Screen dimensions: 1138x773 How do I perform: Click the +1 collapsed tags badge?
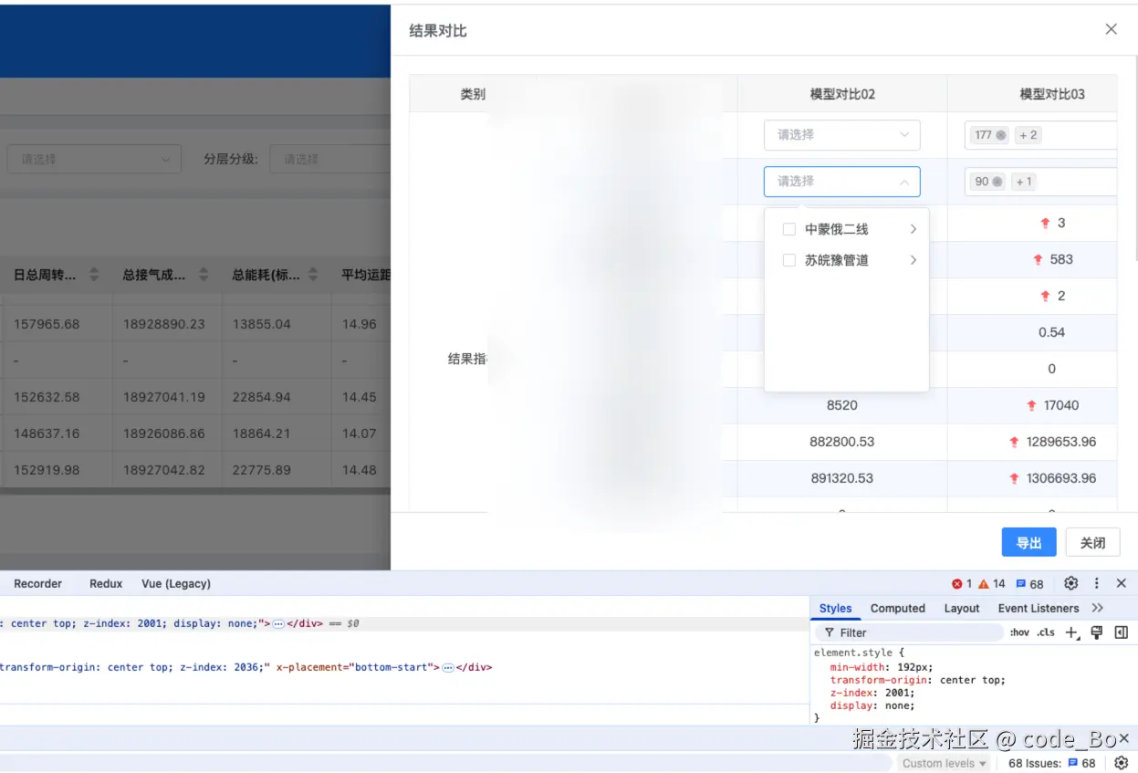[x=1024, y=182]
